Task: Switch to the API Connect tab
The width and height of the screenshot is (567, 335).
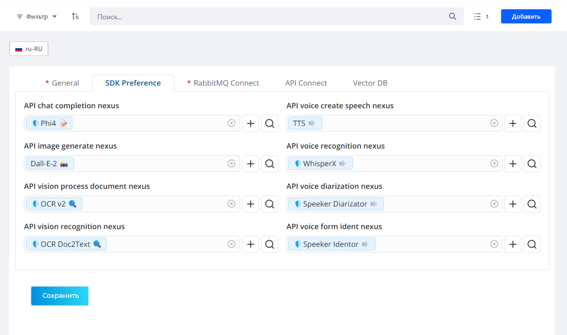Action: (x=306, y=83)
